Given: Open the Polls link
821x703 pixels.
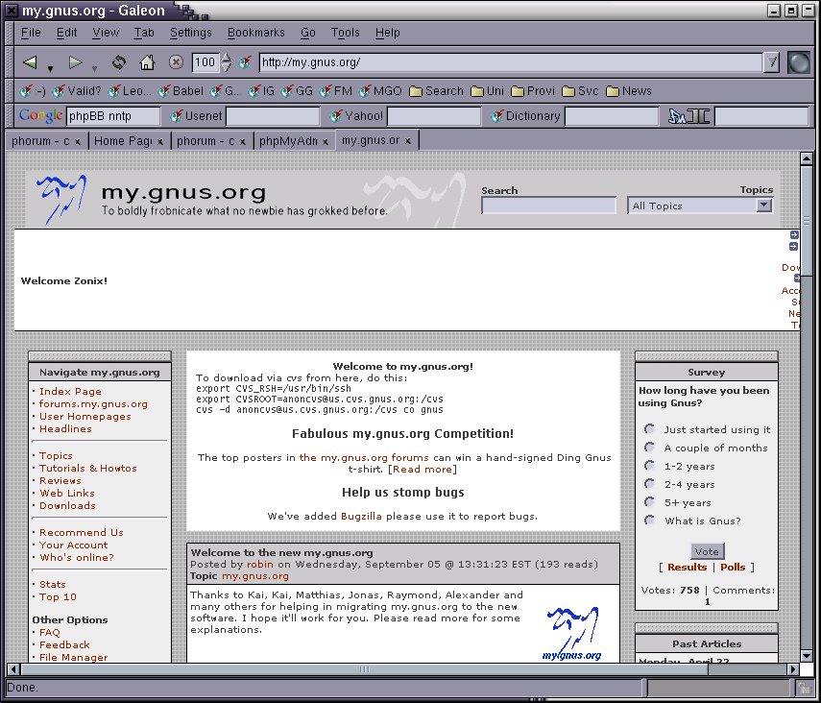Looking at the screenshot, I should [733, 567].
